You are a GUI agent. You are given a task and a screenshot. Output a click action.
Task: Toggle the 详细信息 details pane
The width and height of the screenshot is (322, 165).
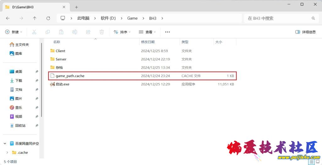305,32
